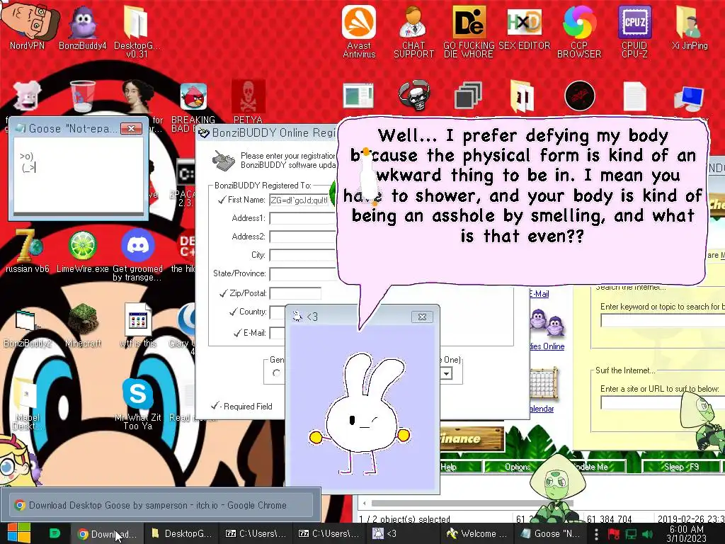Image resolution: width=725 pixels, height=544 pixels.
Task: Switch to the Welcome taskbar item
Action: click(476, 534)
